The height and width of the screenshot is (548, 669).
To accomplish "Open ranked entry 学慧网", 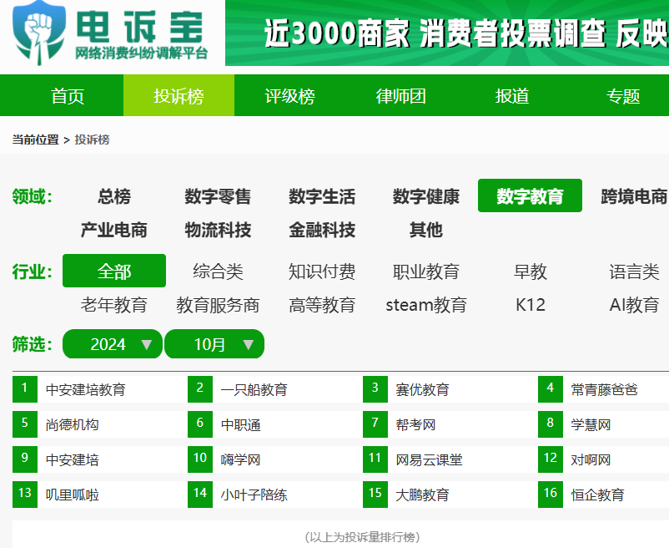I will pyautogui.click(x=591, y=424).
